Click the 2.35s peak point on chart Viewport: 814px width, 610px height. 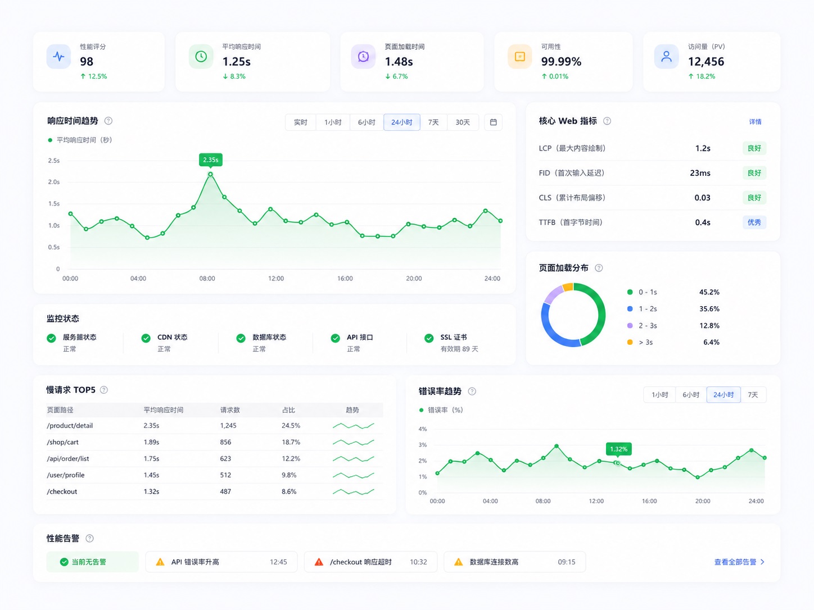211,174
